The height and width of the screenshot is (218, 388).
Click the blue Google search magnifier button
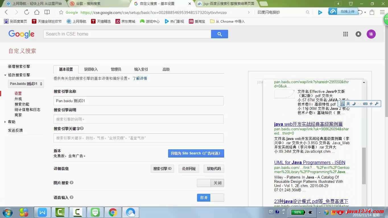219,34
